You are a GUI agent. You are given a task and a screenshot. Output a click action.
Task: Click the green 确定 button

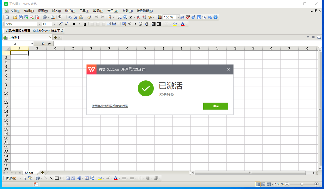tap(216, 106)
